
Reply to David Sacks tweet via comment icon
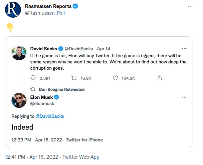[33, 78]
